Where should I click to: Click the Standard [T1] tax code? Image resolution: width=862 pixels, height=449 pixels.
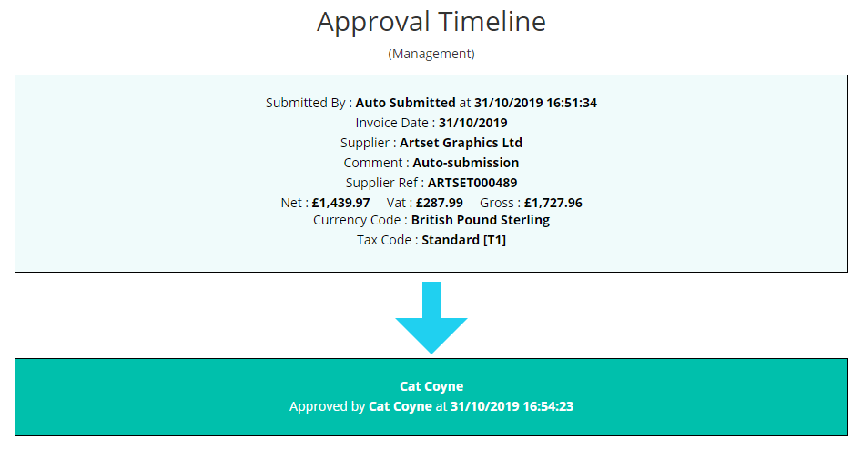coord(463,240)
